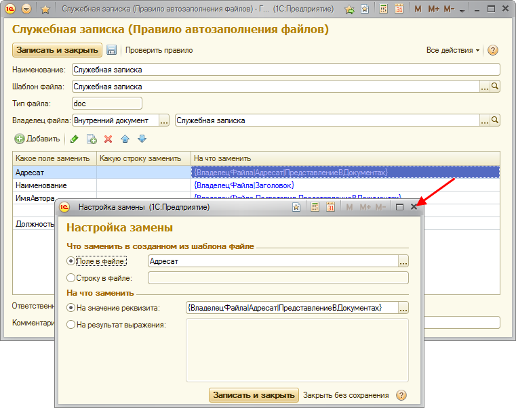Add dialog to favorites in 'Настройка замены' title bar
Image resolution: width=516 pixels, height=408 pixels.
point(296,207)
